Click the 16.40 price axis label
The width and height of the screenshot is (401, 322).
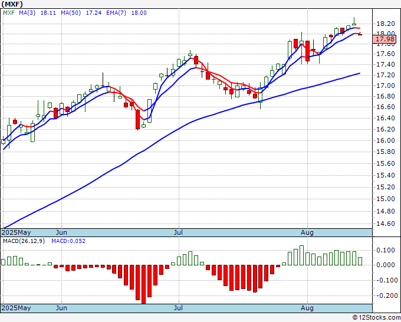386,118
